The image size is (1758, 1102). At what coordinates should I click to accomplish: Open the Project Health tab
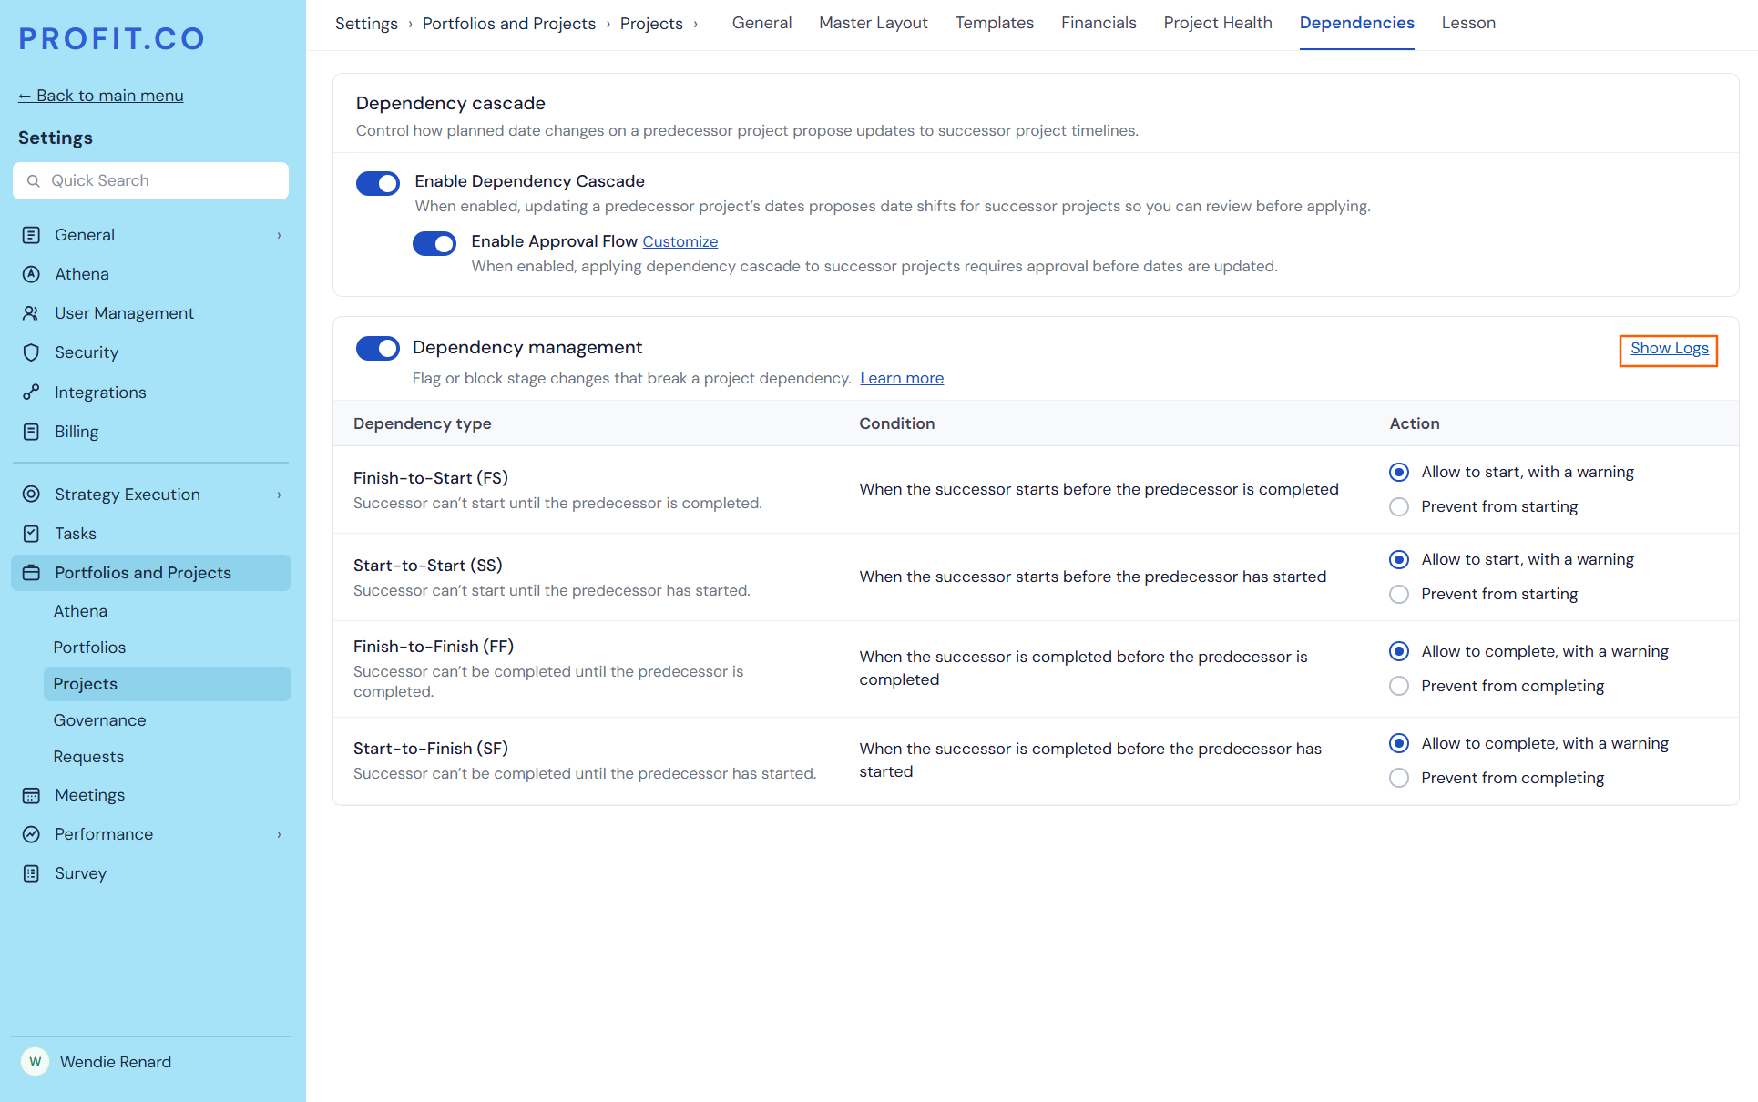pyautogui.click(x=1218, y=23)
